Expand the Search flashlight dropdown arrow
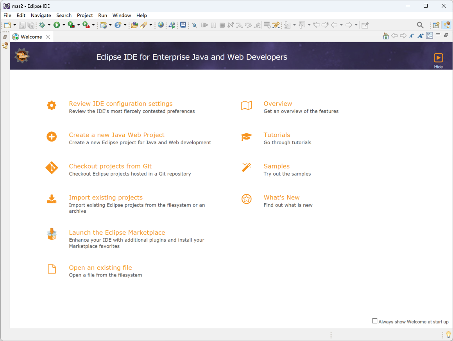453x341 pixels. 151,25
